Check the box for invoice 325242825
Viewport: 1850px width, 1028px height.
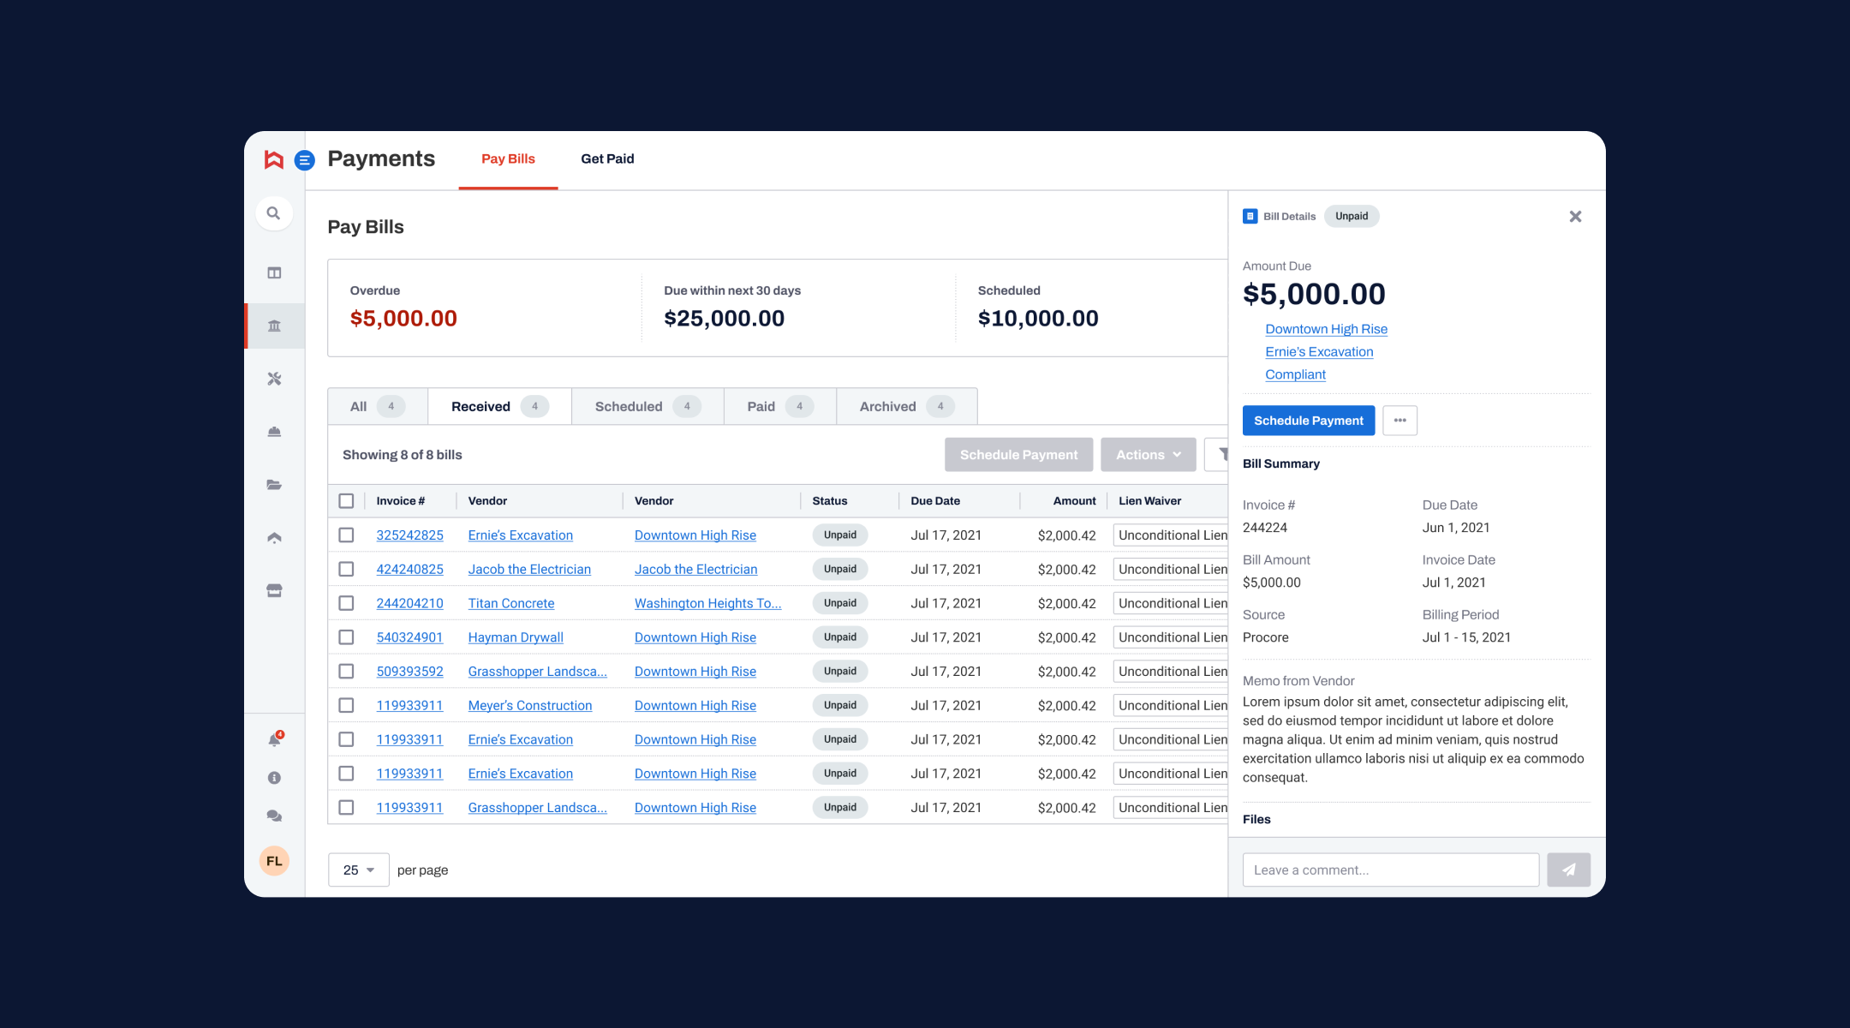pos(346,535)
